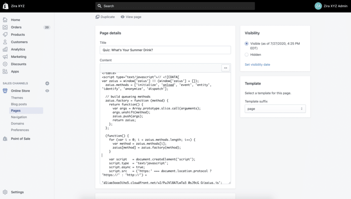This screenshot has height=199, width=351.
Task: Open Home from the sidebar
Action: tap(15, 20)
